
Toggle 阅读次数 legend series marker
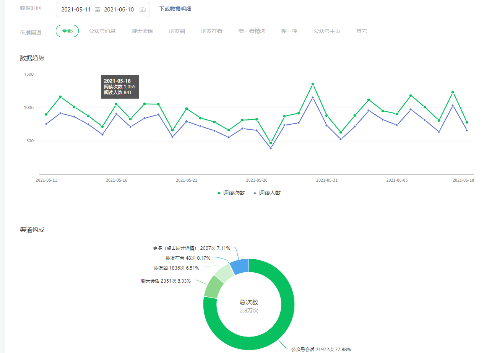coord(219,193)
